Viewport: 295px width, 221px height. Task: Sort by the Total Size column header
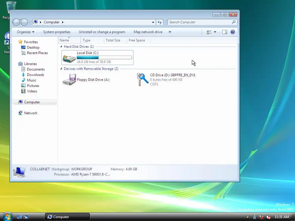point(115,40)
